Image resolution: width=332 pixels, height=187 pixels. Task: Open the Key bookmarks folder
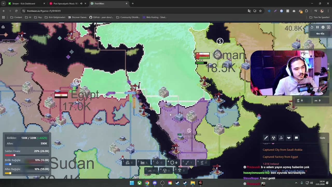(x=38, y=17)
